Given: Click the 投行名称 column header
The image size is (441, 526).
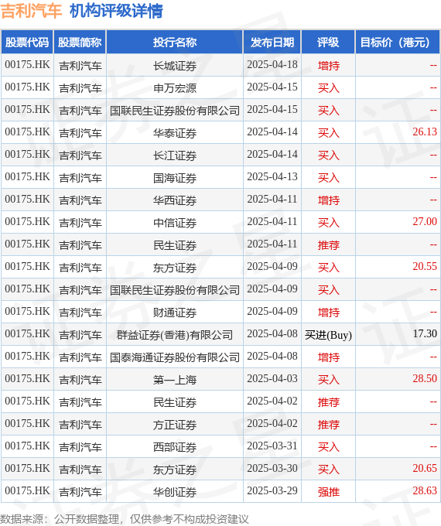Looking at the screenshot, I should [x=175, y=43].
